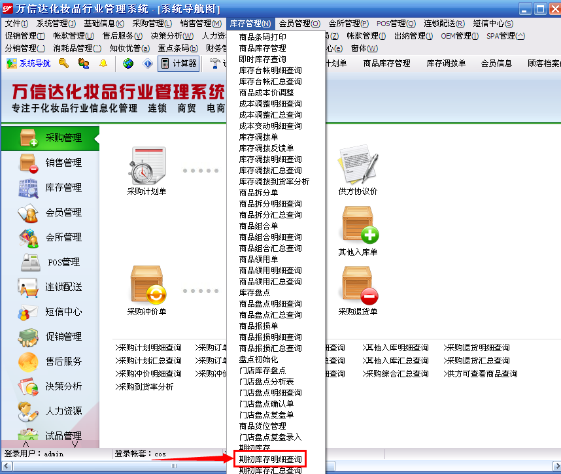Open the 系统管理 menu
This screenshot has height=474, width=561.
point(56,24)
